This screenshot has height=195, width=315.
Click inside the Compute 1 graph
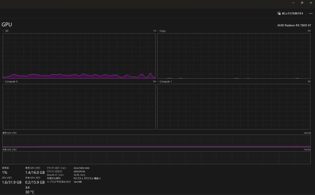pyautogui.click(x=234, y=107)
